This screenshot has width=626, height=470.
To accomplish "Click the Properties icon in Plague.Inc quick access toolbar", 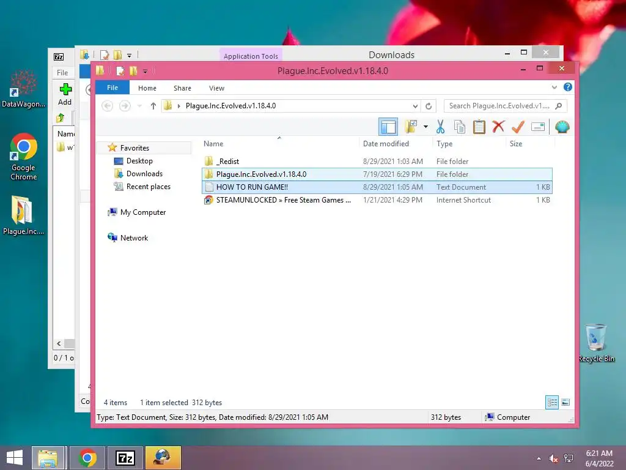I will [120, 71].
